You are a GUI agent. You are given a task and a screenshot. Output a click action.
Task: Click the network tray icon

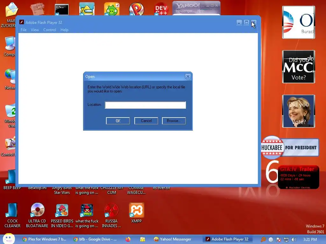tap(286, 240)
